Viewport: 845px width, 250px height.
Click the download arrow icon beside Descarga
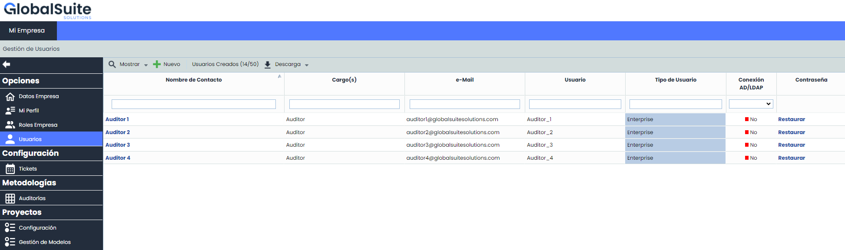(x=268, y=65)
